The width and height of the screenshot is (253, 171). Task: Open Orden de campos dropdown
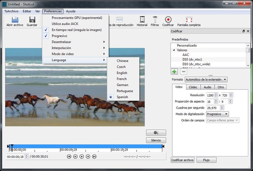pyautogui.click(x=223, y=120)
